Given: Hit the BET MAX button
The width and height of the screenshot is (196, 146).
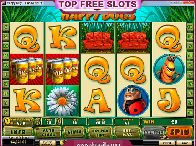Looking at the screenshot, I should point(127,132).
